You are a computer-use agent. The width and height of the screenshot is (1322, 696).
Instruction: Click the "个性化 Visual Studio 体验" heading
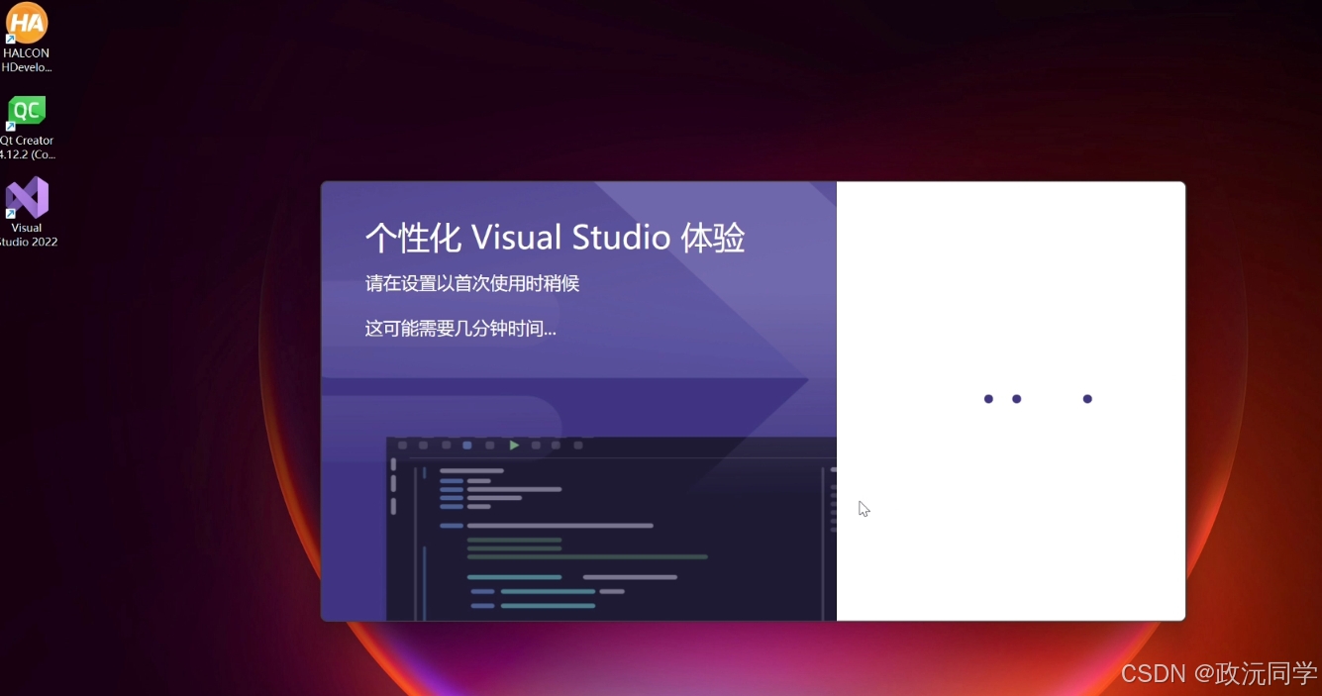(x=555, y=238)
